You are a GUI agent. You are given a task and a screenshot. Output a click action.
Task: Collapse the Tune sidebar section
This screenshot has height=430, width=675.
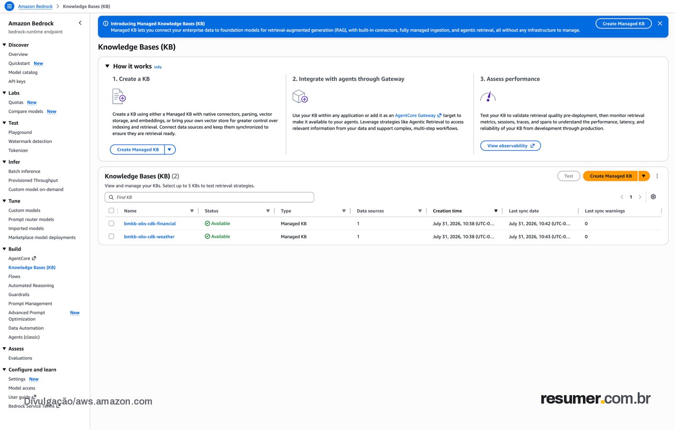[4, 201]
